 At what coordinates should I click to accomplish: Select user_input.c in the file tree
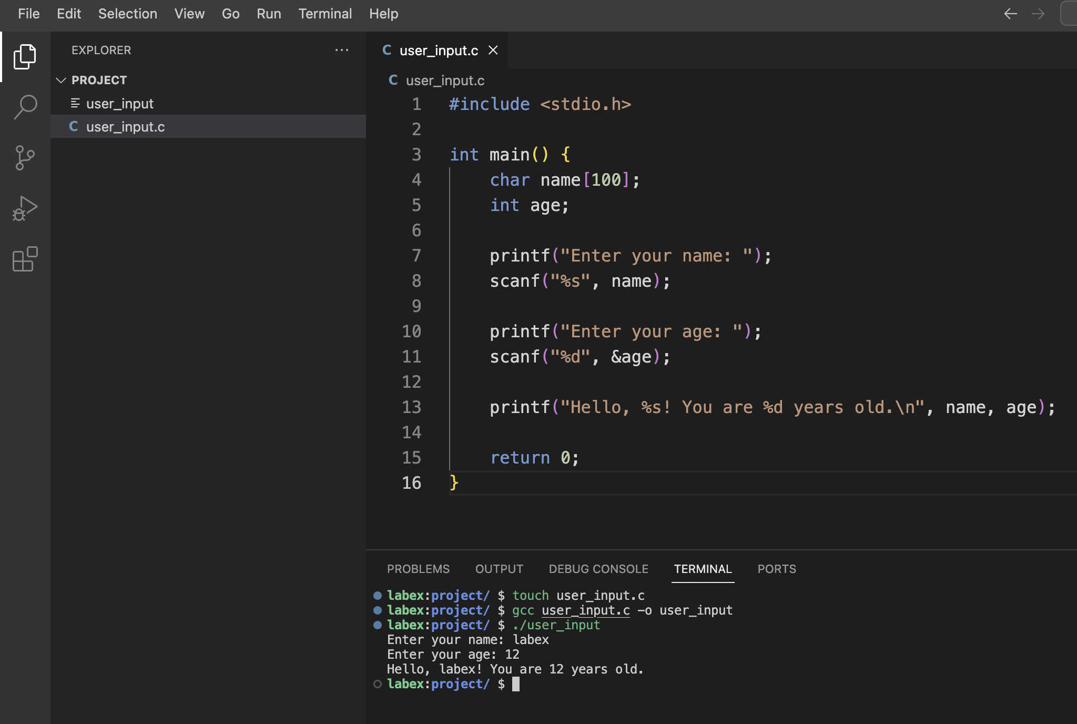click(x=125, y=127)
